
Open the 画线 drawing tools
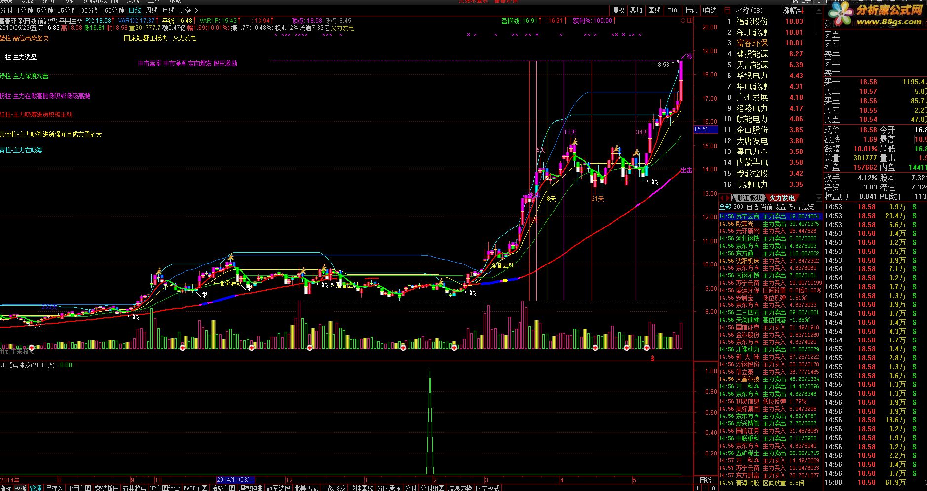(x=655, y=10)
